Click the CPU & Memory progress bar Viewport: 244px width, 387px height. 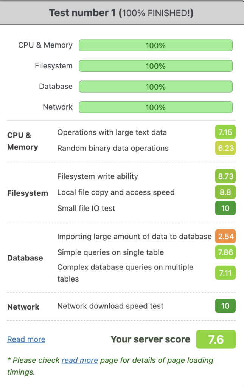[155, 46]
